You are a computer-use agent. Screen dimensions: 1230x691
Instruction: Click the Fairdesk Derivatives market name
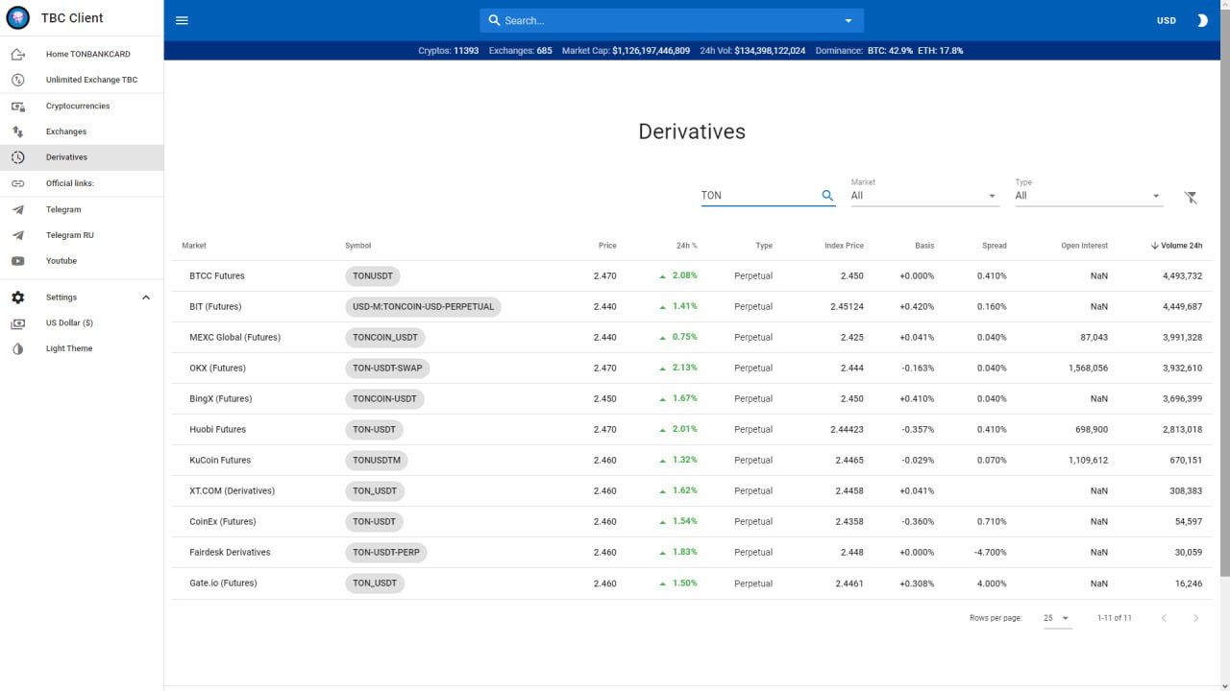(230, 552)
